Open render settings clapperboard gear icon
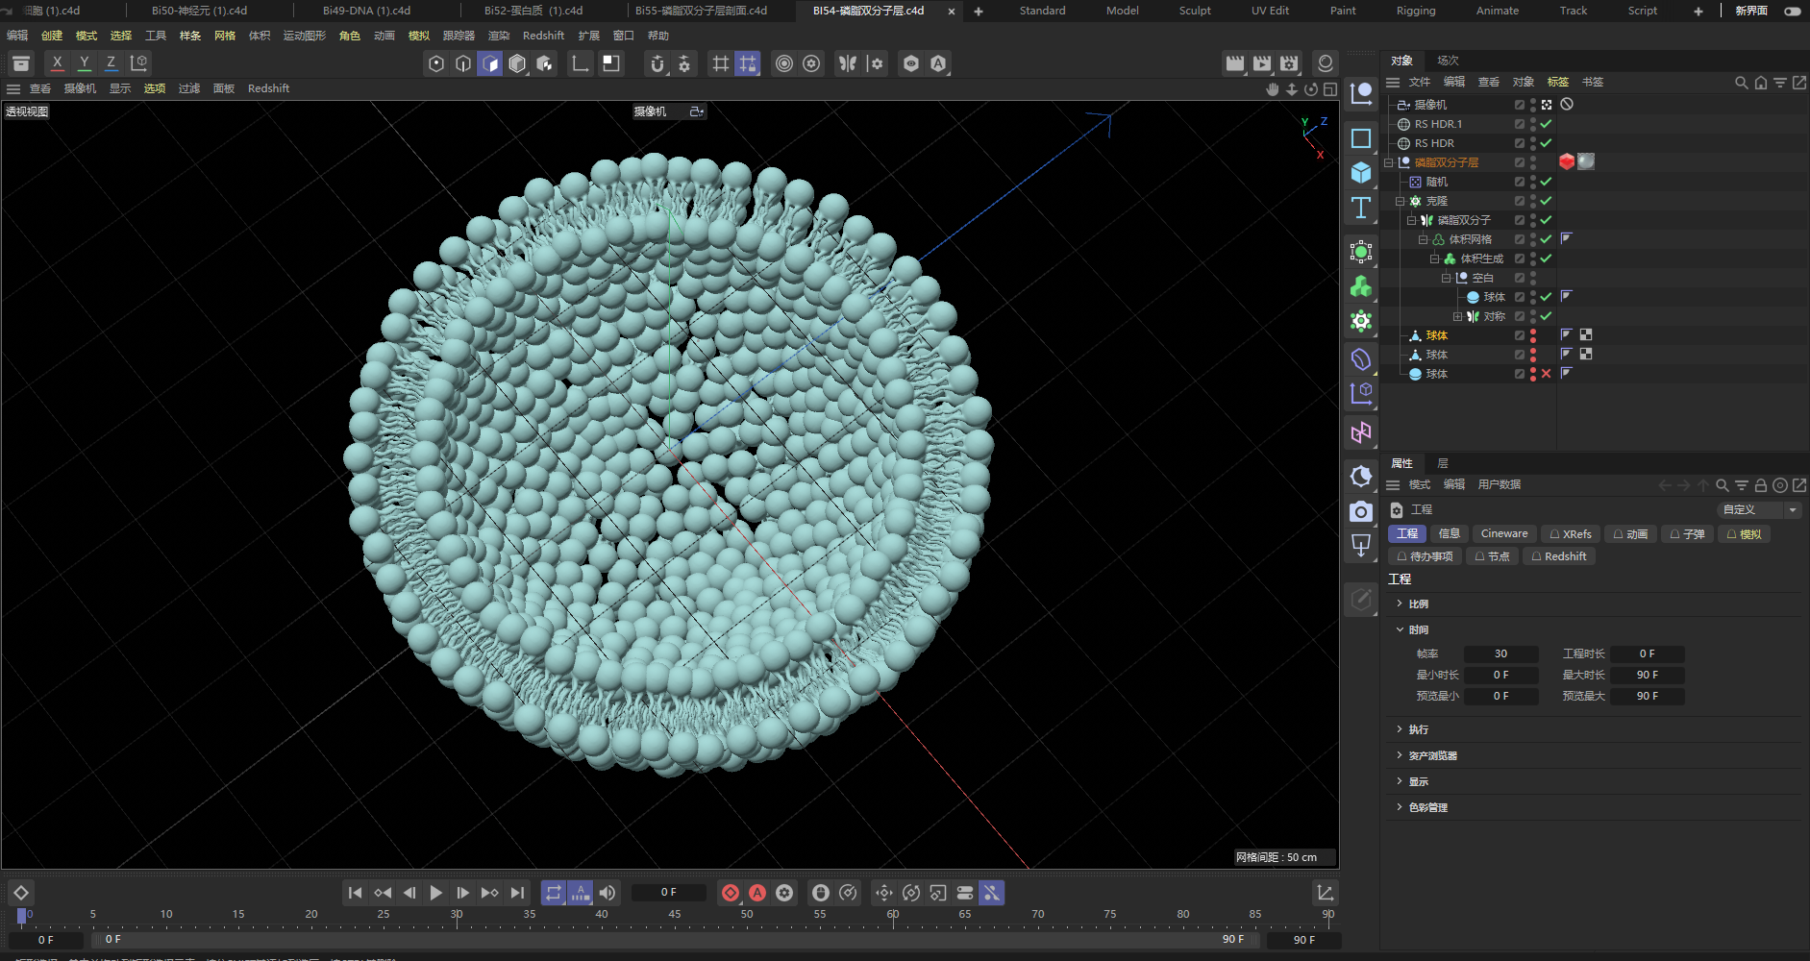The height and width of the screenshot is (961, 1810). pyautogui.click(x=1289, y=63)
